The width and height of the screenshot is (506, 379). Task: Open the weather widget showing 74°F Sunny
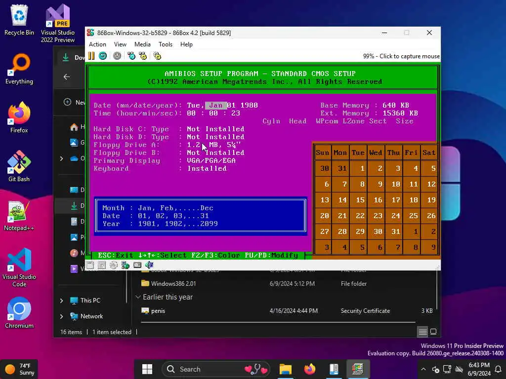pos(19,369)
